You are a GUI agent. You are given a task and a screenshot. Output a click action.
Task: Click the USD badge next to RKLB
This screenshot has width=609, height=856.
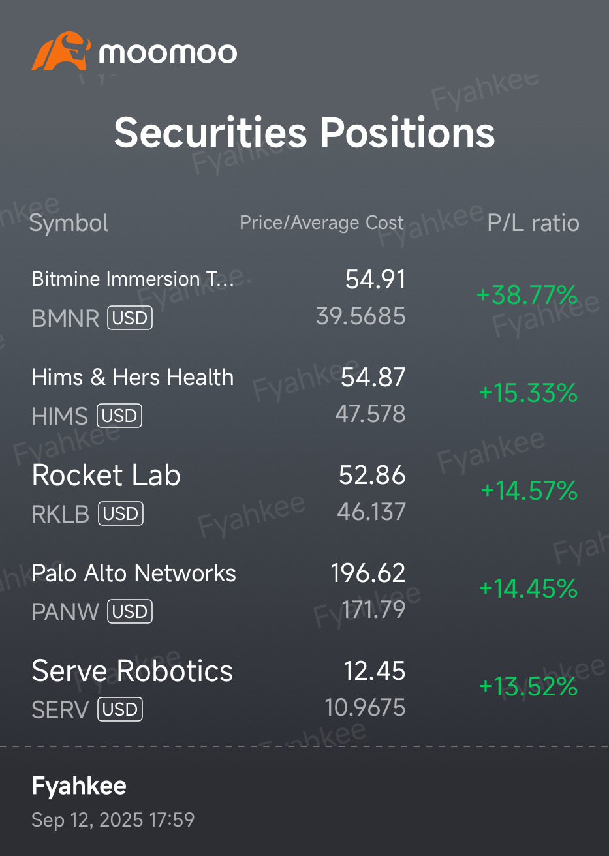[x=121, y=513]
